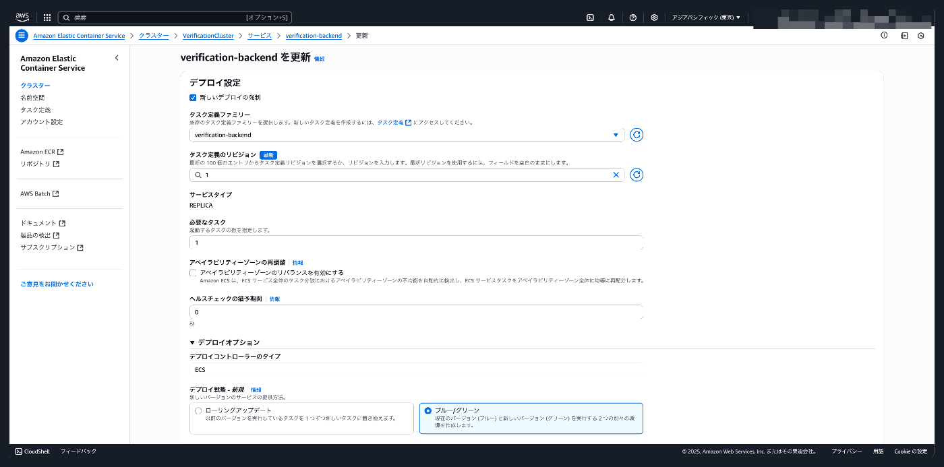Enable the force new deployment checkbox
The height and width of the screenshot is (467, 944).
(x=193, y=98)
